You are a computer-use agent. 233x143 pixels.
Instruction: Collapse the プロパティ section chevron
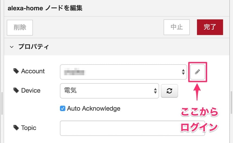[11, 47]
